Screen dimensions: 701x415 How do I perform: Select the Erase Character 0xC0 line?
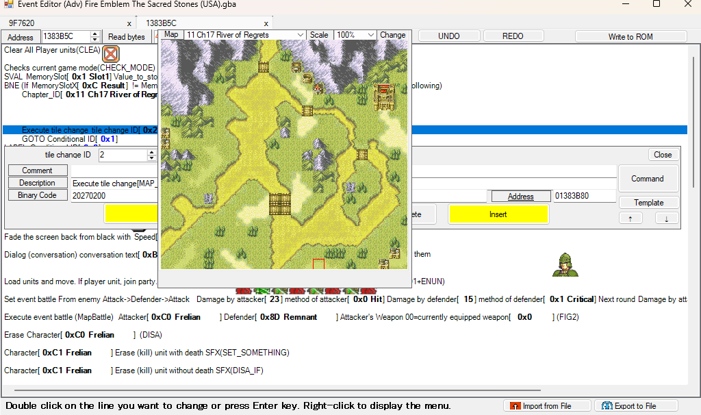click(83, 335)
